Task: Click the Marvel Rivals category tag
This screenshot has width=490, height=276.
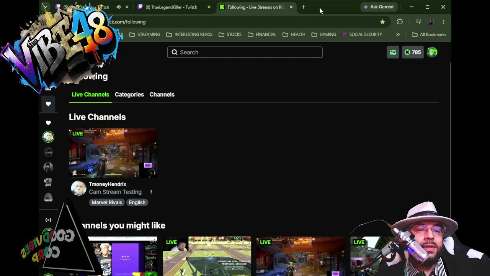Action: (107, 202)
